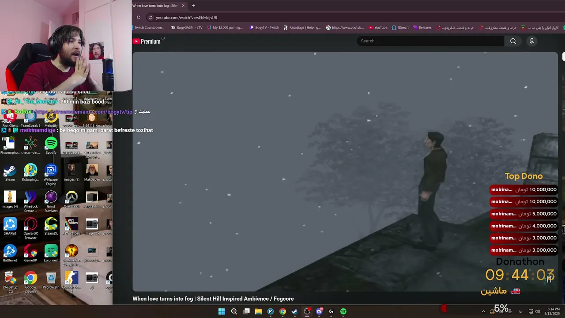Open the Rapidtags bookmark

click(x=302, y=27)
